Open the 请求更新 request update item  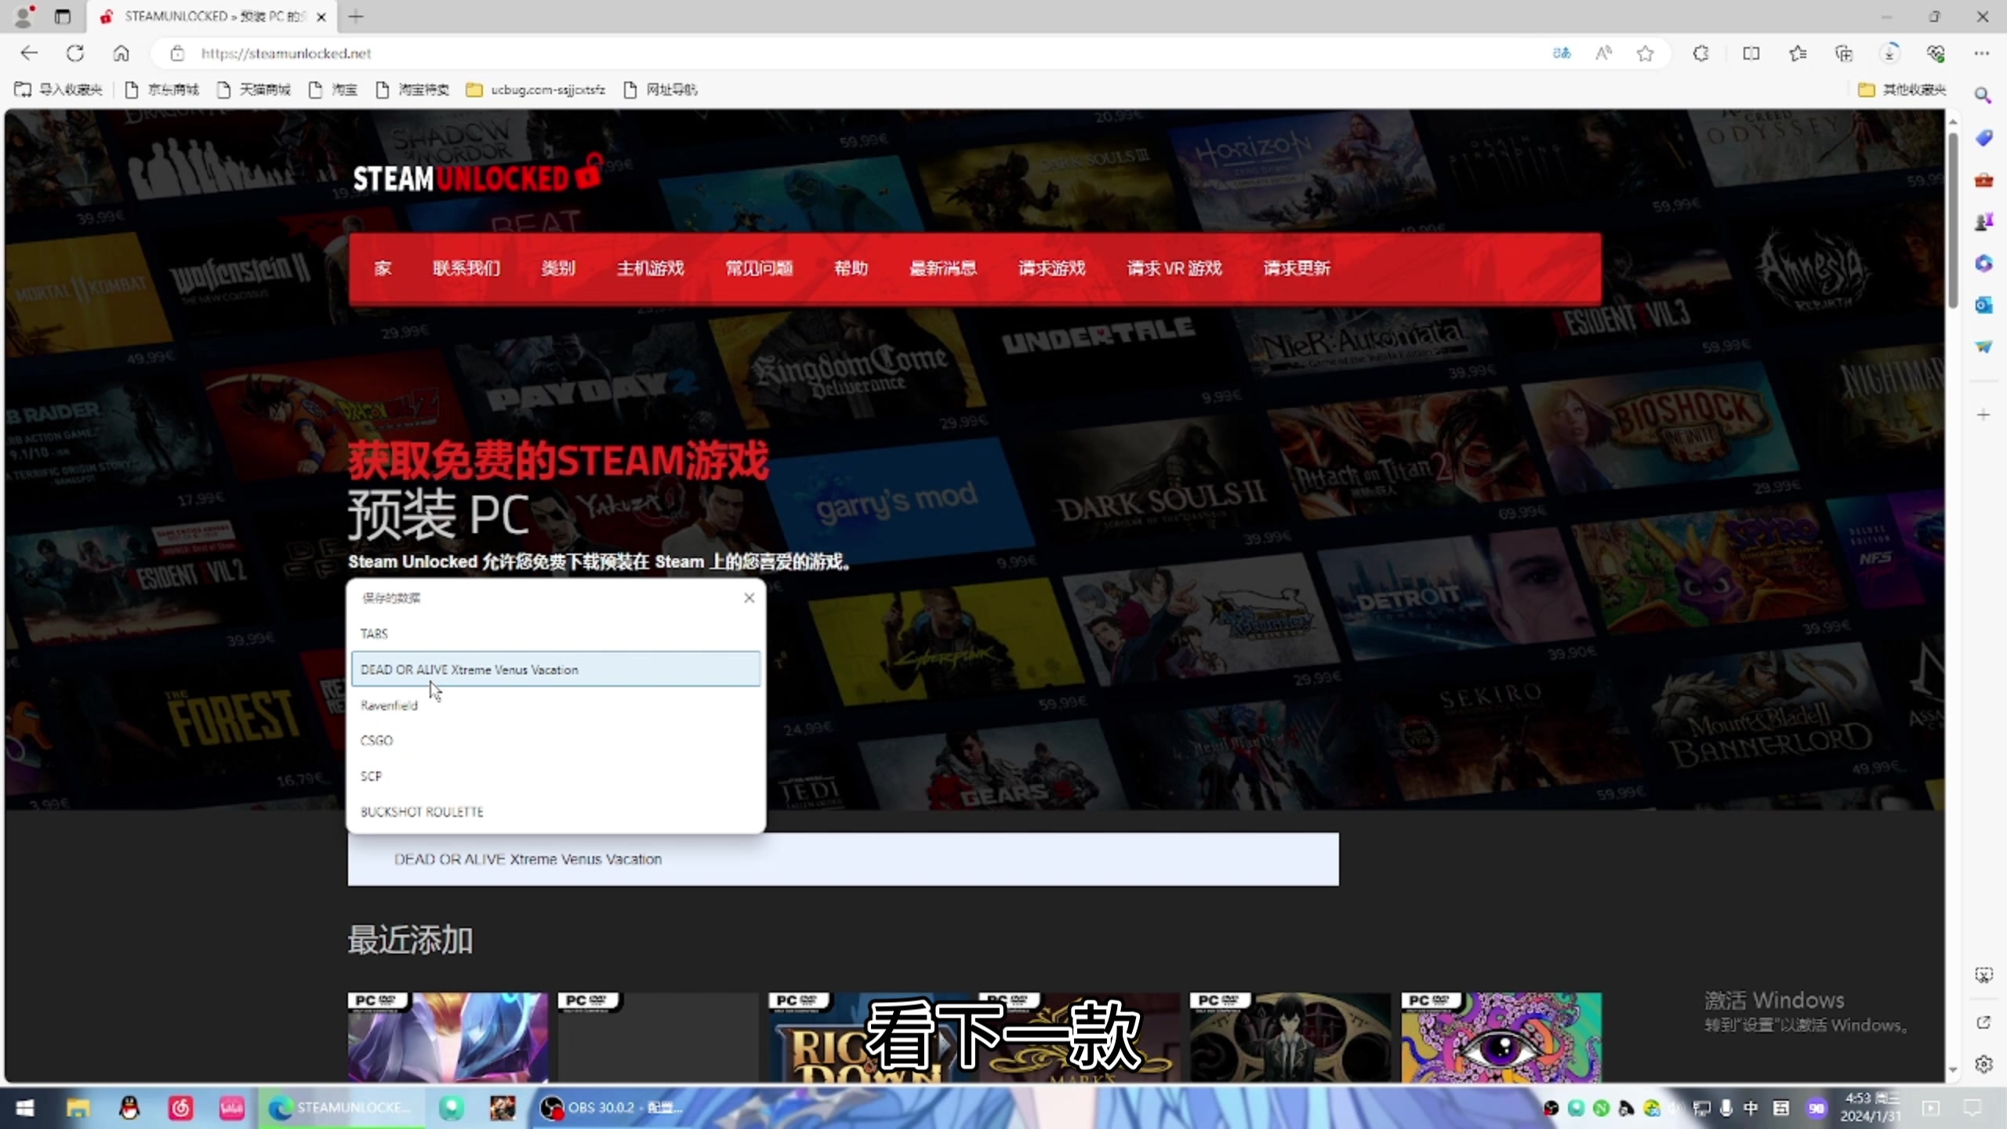1297,269
